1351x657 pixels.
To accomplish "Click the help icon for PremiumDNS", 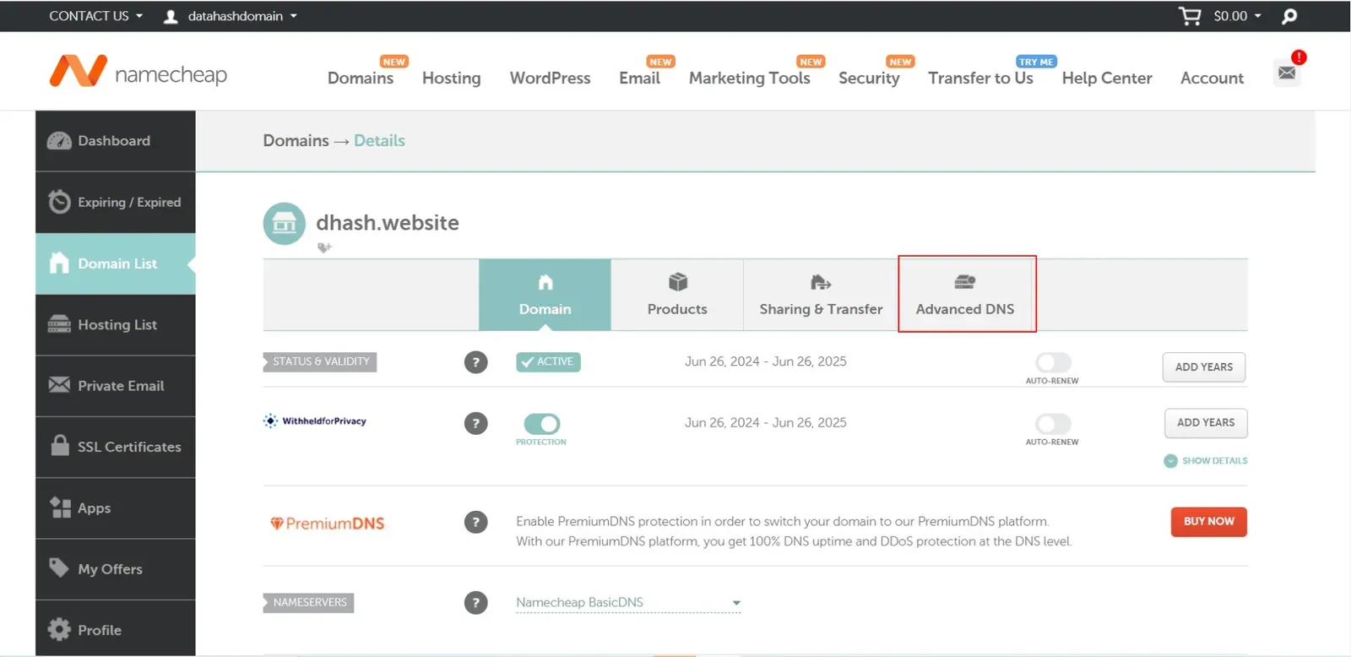I will click(476, 522).
